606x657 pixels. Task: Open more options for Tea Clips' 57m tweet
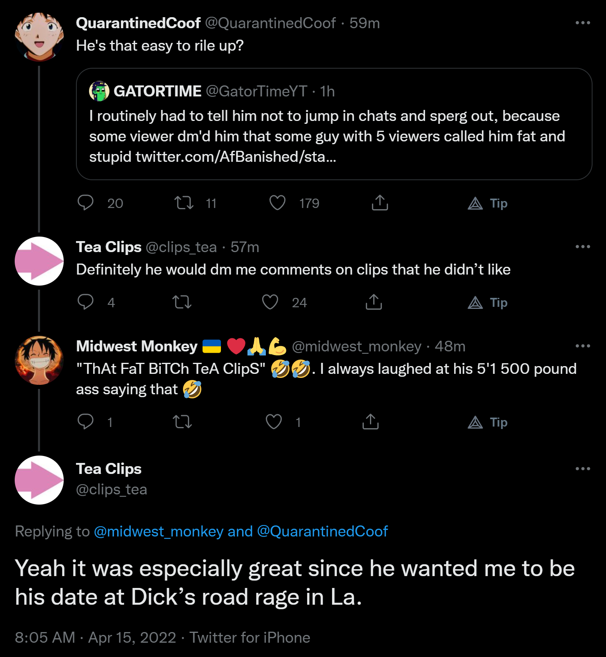pyautogui.click(x=583, y=247)
